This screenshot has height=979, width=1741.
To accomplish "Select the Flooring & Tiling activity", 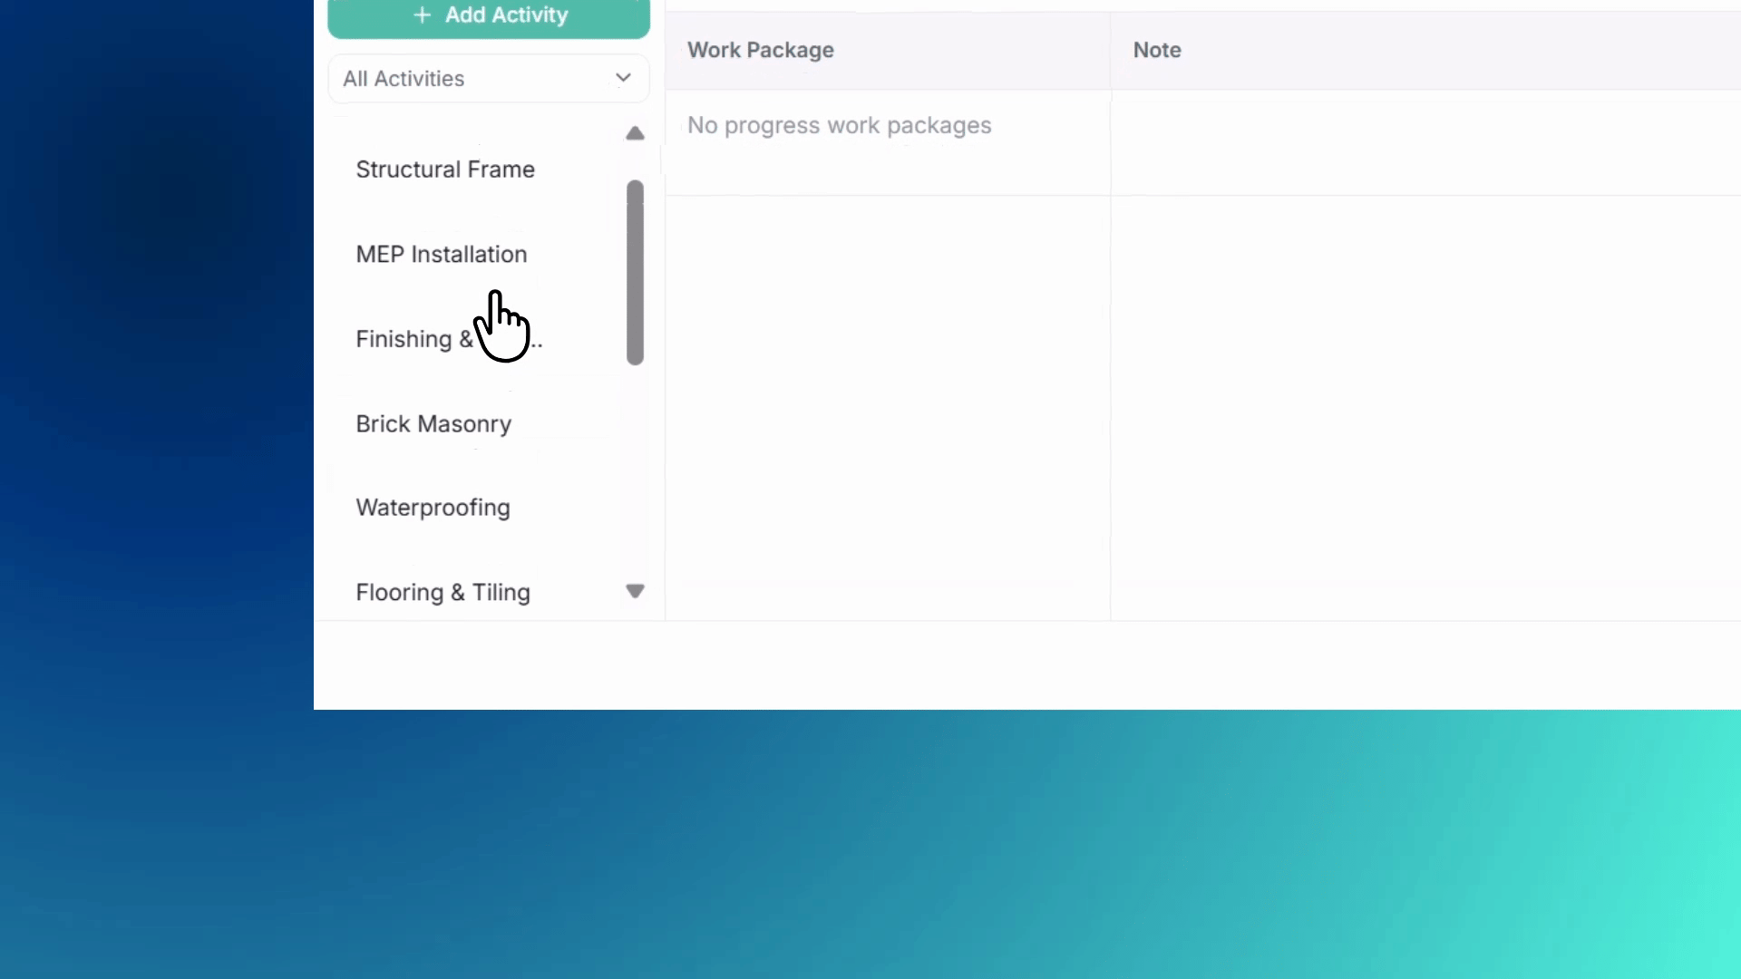I will click(x=443, y=593).
